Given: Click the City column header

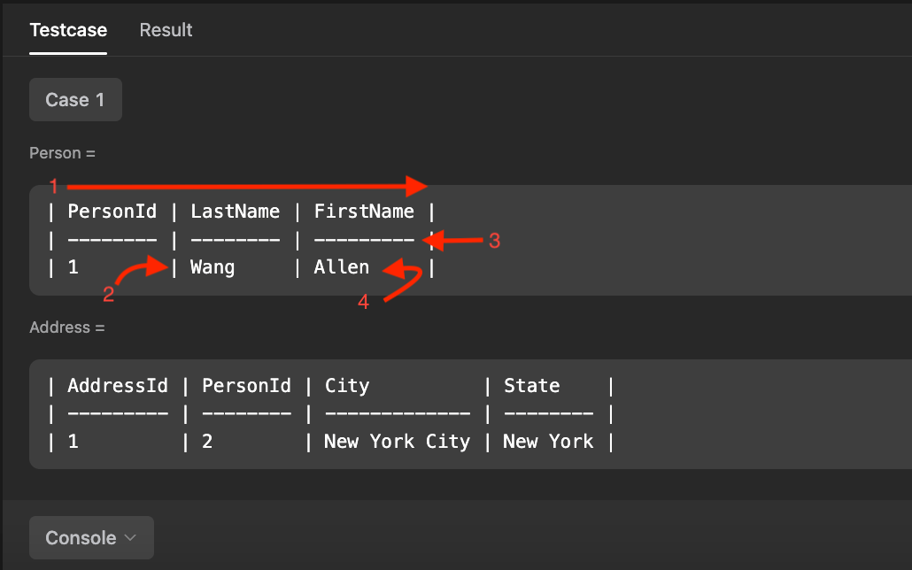Looking at the screenshot, I should pyautogui.click(x=347, y=385).
